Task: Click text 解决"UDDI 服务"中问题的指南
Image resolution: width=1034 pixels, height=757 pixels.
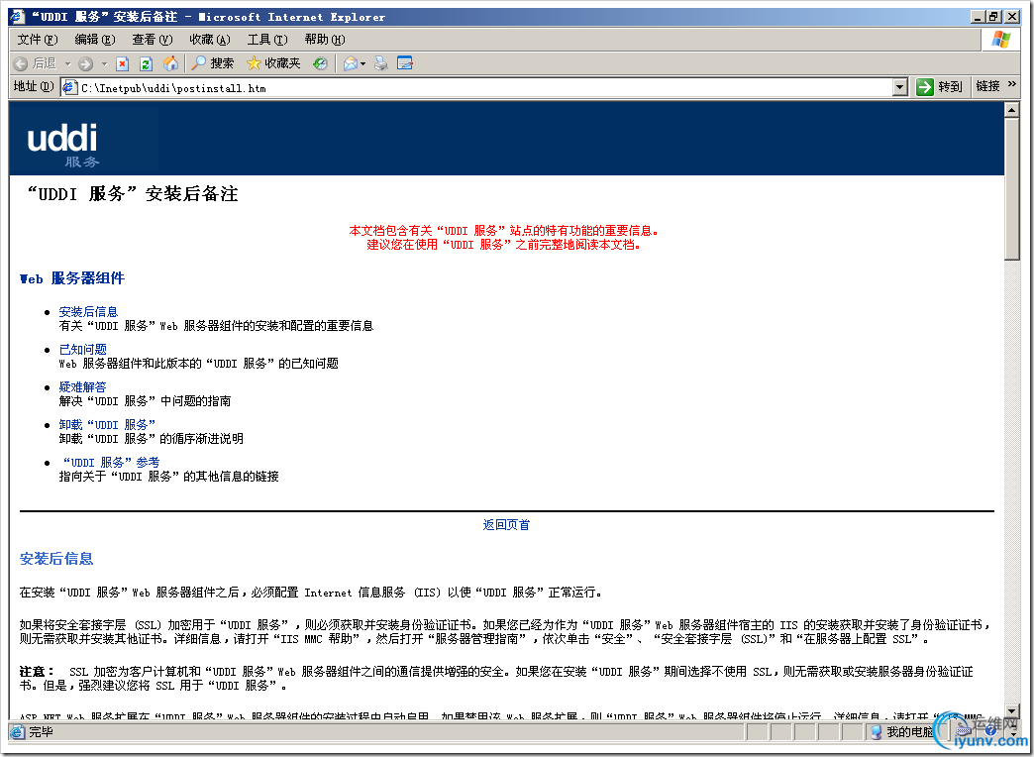Action: [x=145, y=400]
